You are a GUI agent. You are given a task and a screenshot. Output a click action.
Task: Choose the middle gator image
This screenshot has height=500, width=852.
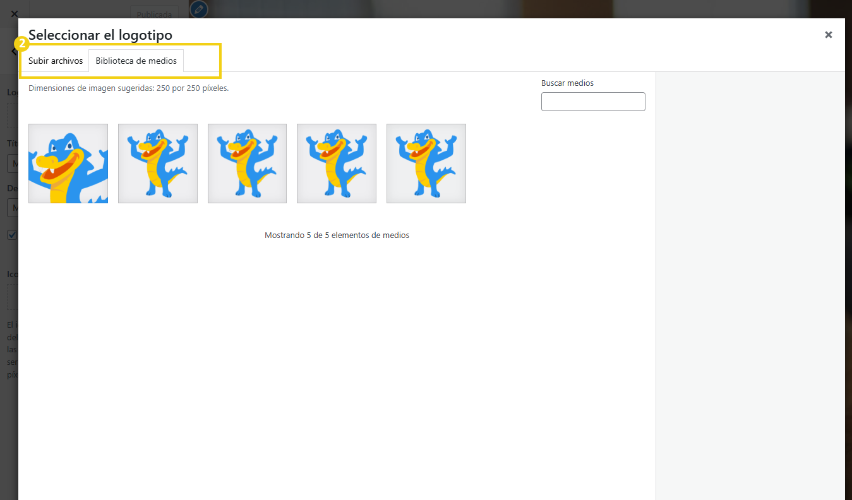pos(247,163)
